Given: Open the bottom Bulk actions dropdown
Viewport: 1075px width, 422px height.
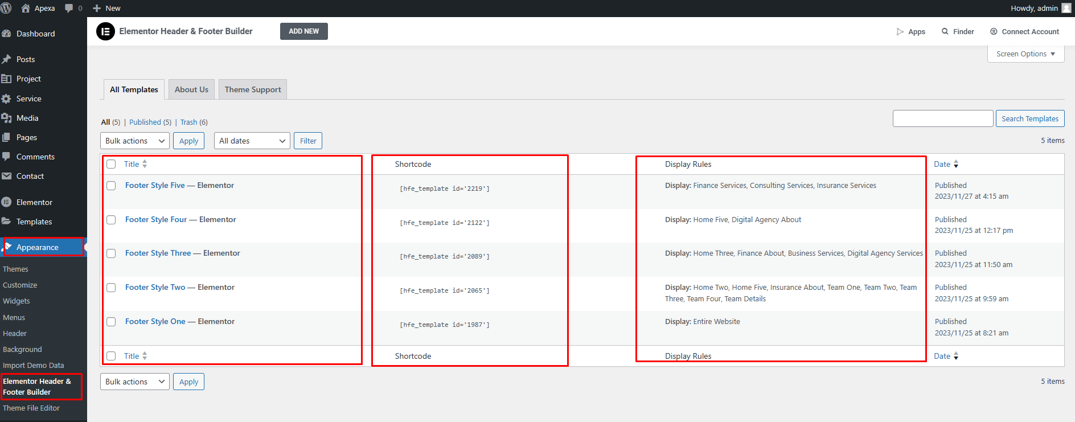Looking at the screenshot, I should (135, 382).
